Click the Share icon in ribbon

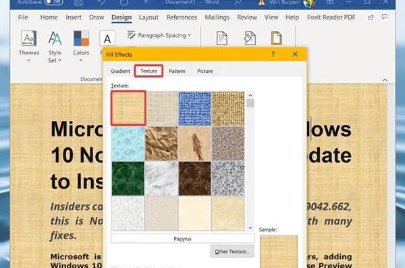(x=371, y=18)
